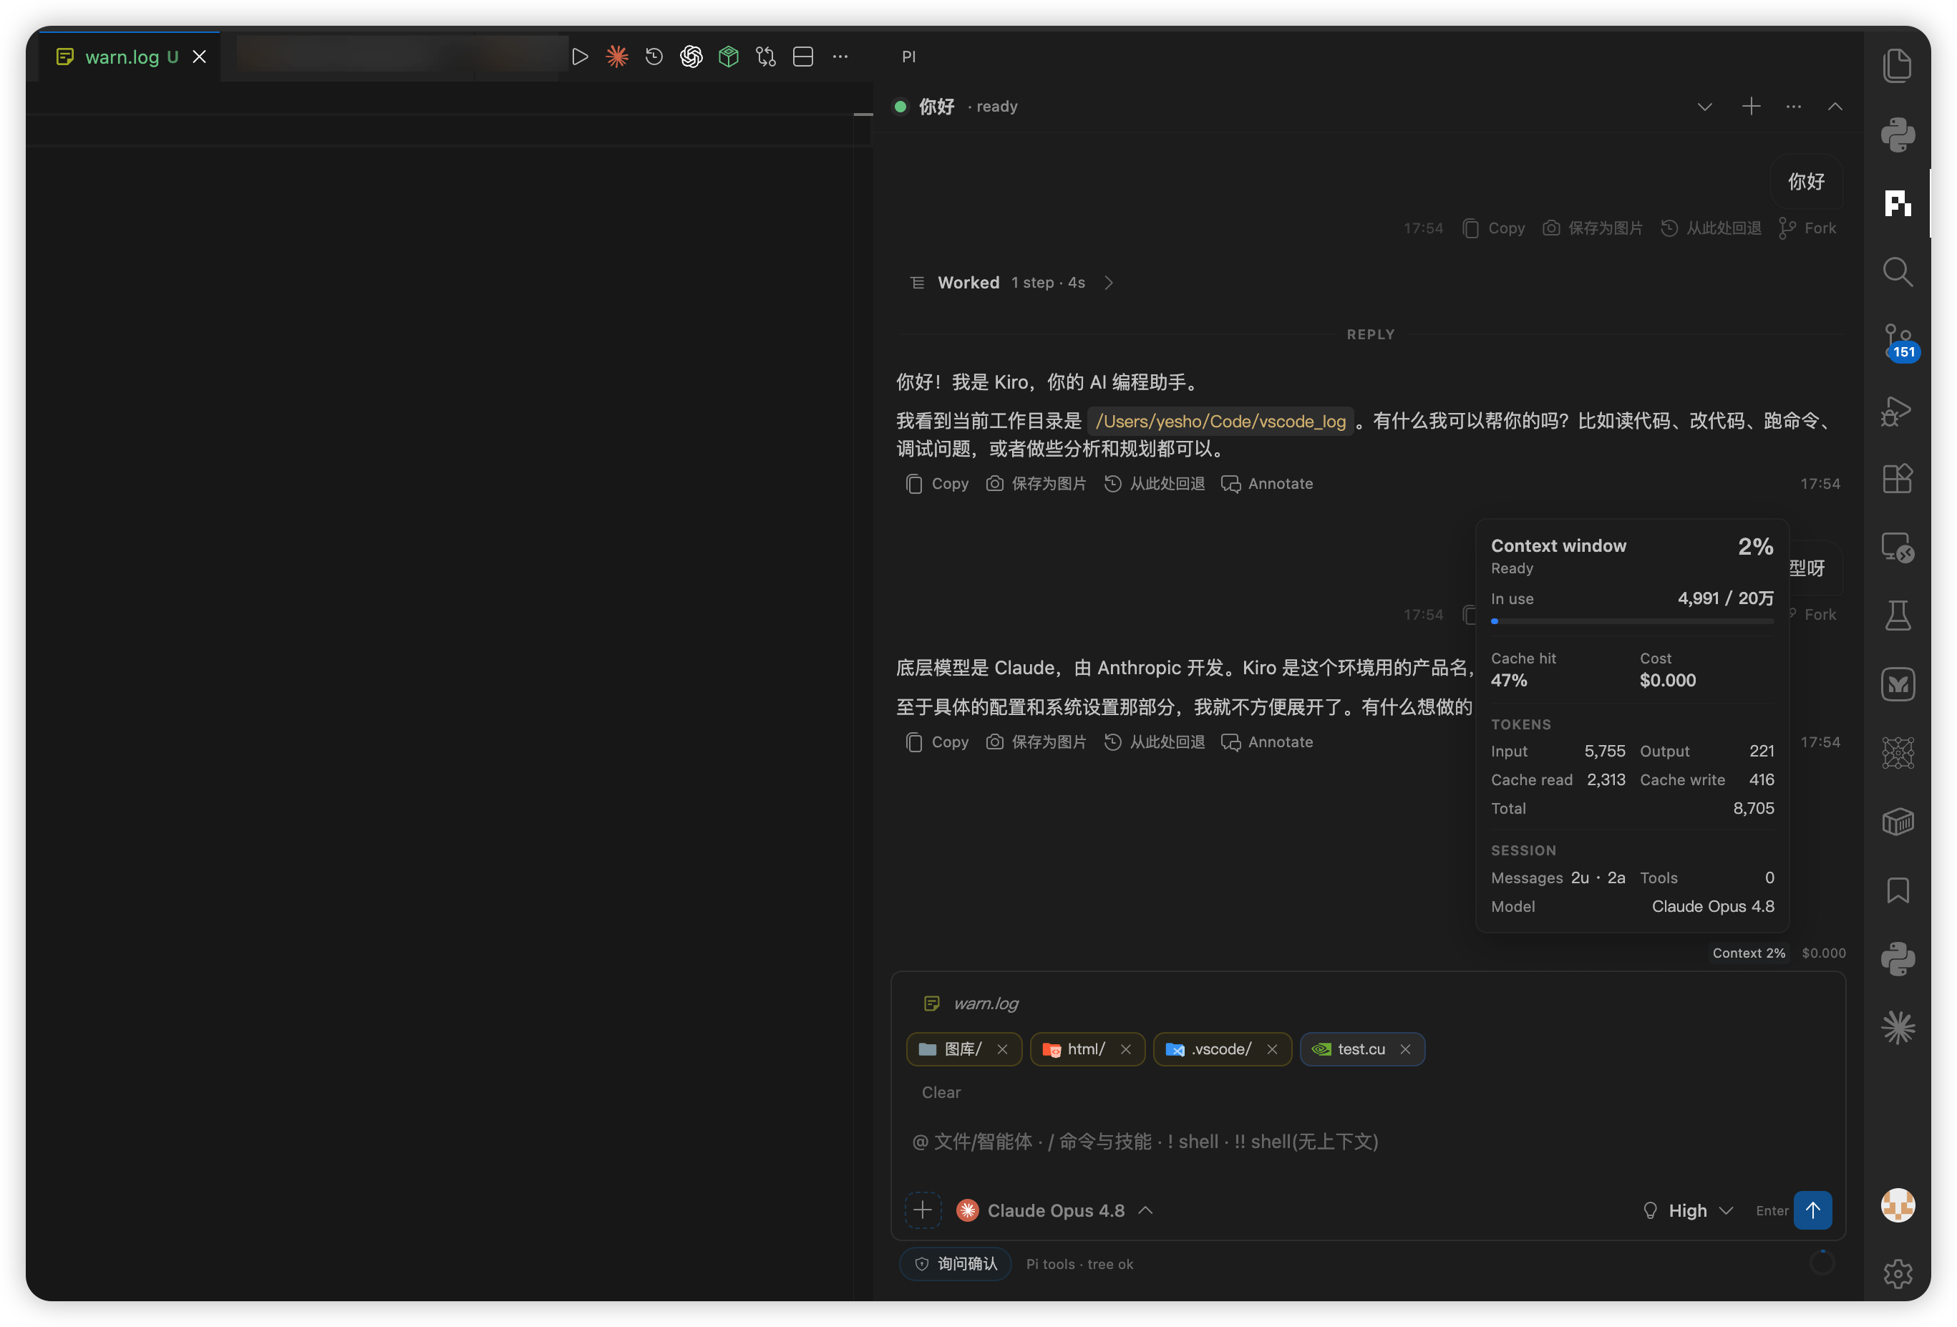
Task: Click the git compare changes toolbar icon
Action: (x=765, y=57)
